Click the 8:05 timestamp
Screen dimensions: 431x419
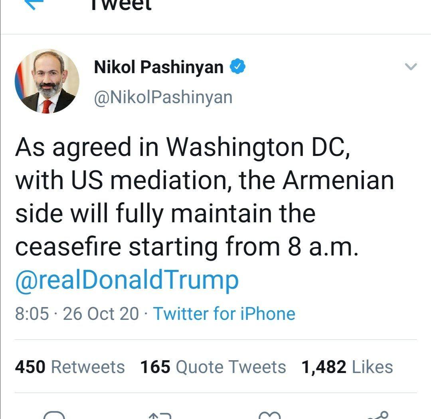[x=32, y=314]
